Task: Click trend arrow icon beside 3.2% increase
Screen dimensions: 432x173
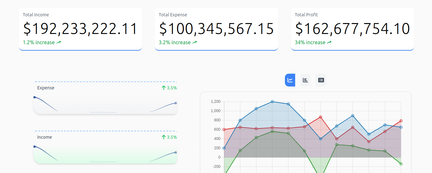Action: pos(195,43)
